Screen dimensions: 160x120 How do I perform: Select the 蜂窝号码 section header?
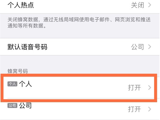click(18, 71)
